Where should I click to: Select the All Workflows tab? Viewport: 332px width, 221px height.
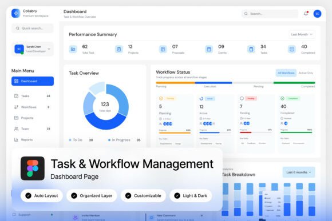(x=286, y=73)
